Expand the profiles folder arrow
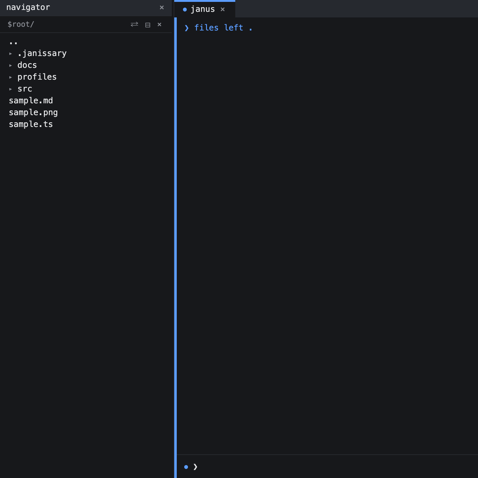This screenshot has width=478, height=478. click(11, 77)
